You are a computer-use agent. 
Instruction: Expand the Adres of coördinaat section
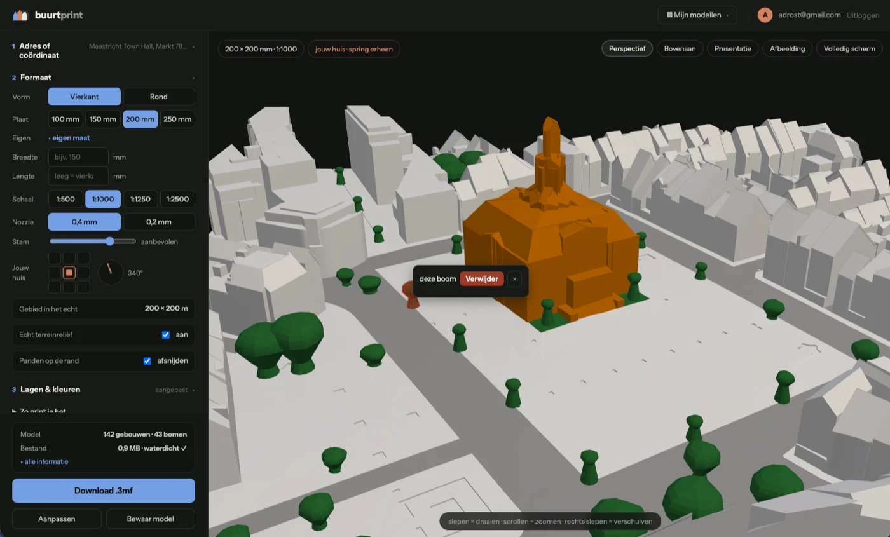click(x=103, y=50)
